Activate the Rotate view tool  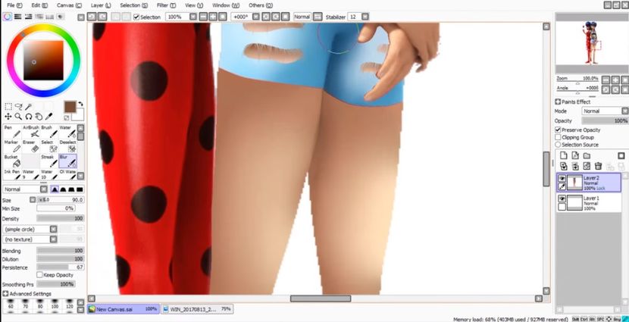click(x=29, y=117)
